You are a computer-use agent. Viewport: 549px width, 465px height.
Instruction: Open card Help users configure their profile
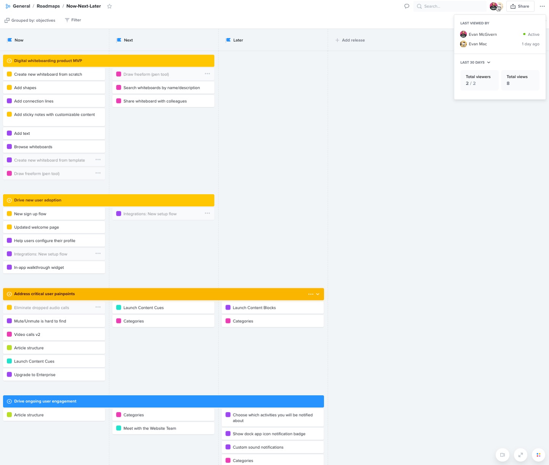[54, 240]
